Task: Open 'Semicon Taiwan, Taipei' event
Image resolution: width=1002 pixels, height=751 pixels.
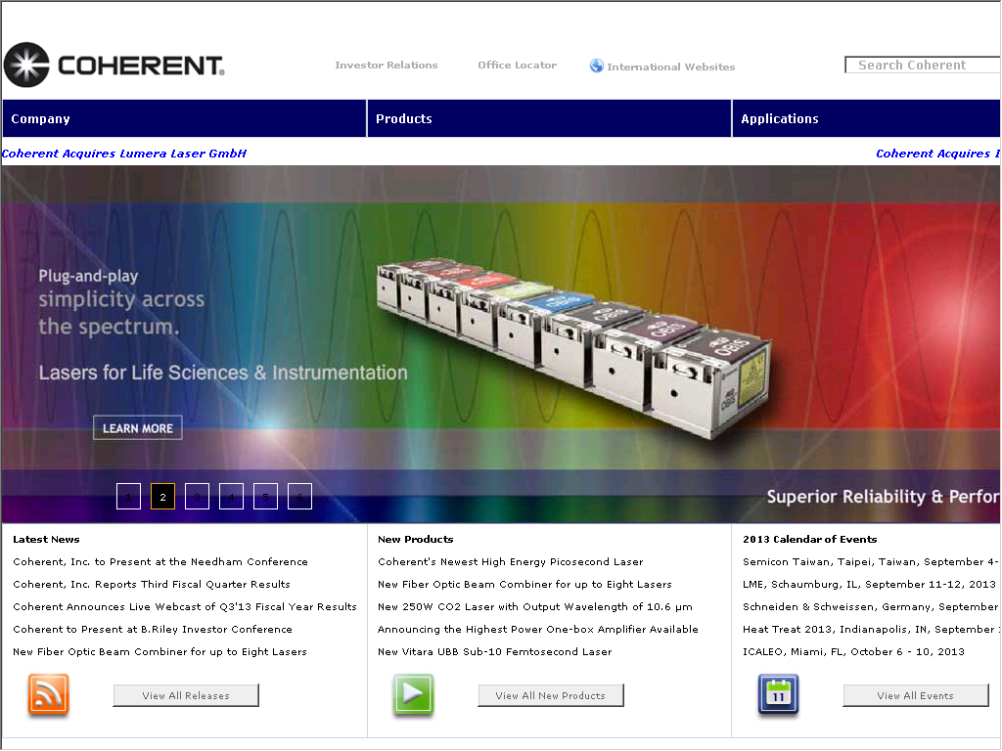Action: pos(871,562)
